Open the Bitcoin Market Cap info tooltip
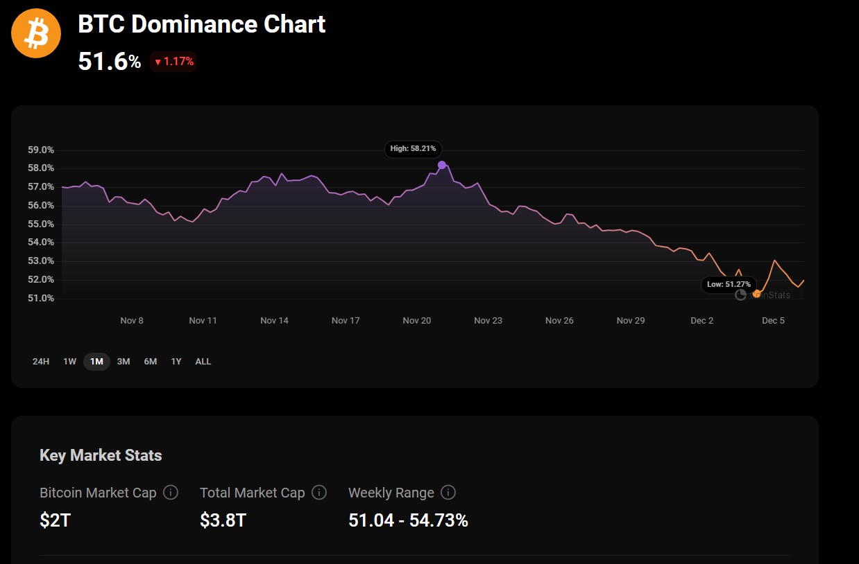Screen dimensions: 859x564 click(x=171, y=493)
